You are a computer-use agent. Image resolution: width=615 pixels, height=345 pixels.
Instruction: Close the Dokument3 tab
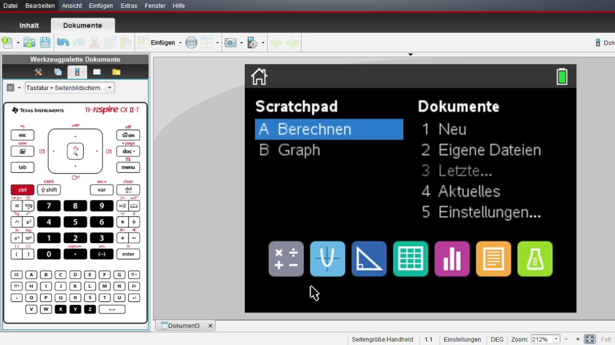click(210, 326)
